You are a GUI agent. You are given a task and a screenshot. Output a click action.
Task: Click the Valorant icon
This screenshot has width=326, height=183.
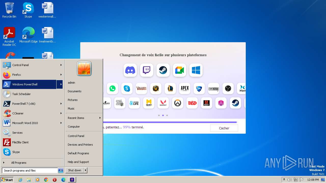pos(163,103)
